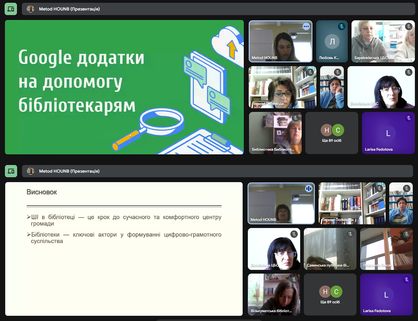Open three-dot options on Metod HOUNB tile
Screen dimensions: 418x321
coord(306,27)
